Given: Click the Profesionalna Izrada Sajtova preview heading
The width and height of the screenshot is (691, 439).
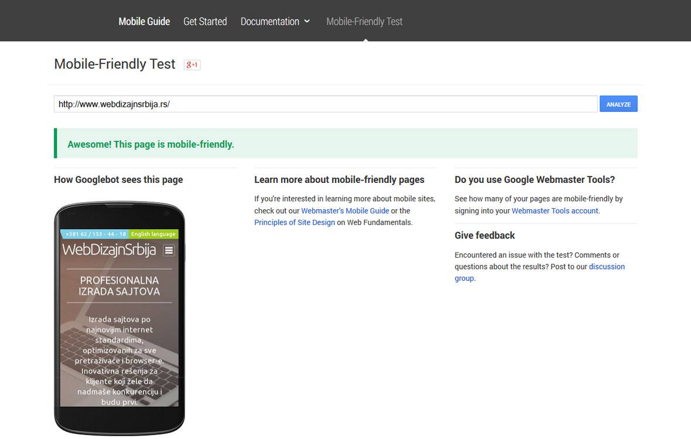Looking at the screenshot, I should (119, 286).
